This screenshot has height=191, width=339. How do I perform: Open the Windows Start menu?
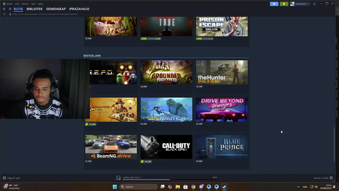pos(115,187)
